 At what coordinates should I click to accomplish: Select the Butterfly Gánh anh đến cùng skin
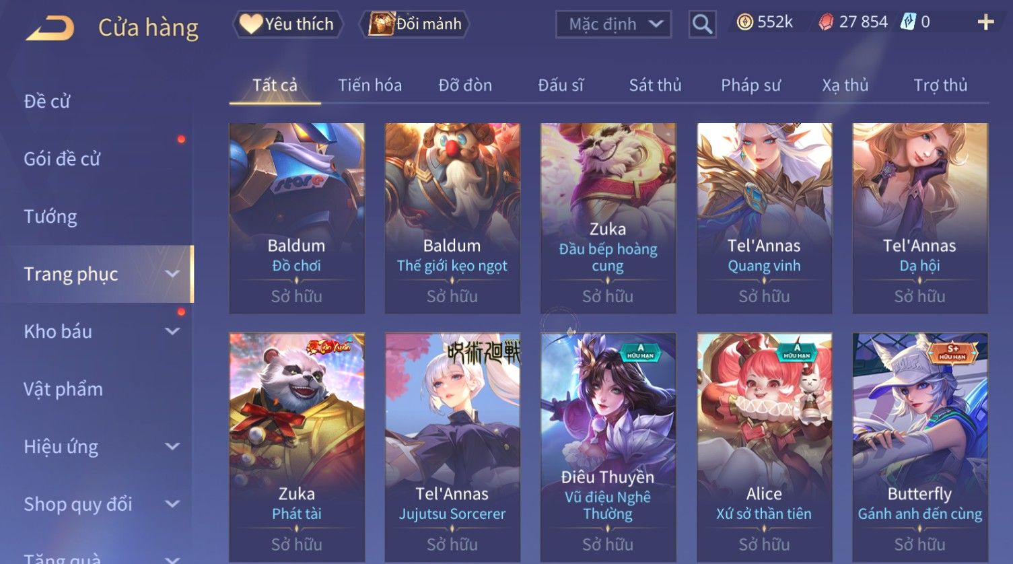tap(920, 447)
